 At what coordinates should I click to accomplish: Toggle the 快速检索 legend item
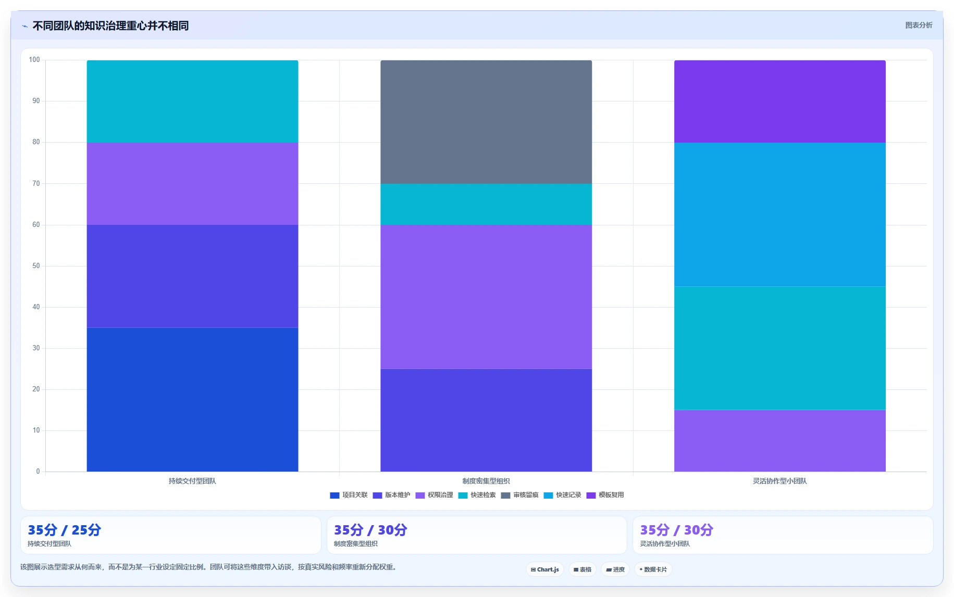pos(477,495)
